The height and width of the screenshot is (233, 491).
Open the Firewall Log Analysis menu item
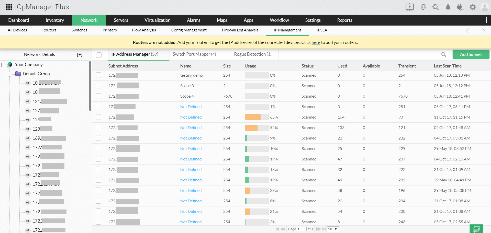240,30
